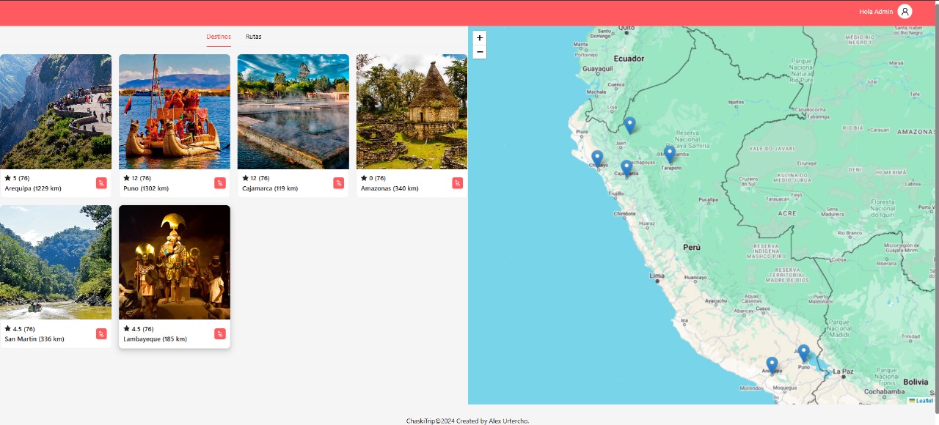The width and height of the screenshot is (939, 425).
Task: Click the Alex Urtercho credit text
Action: click(506, 420)
